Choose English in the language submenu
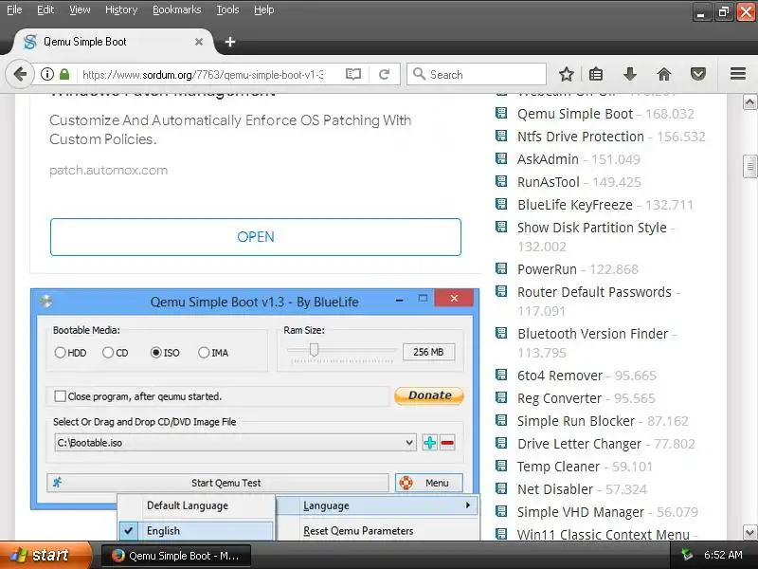 (x=196, y=531)
